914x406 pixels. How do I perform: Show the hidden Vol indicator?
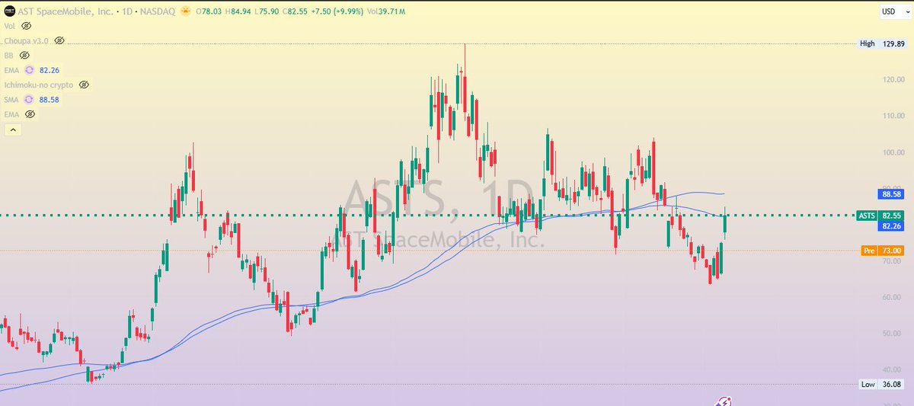[x=26, y=26]
